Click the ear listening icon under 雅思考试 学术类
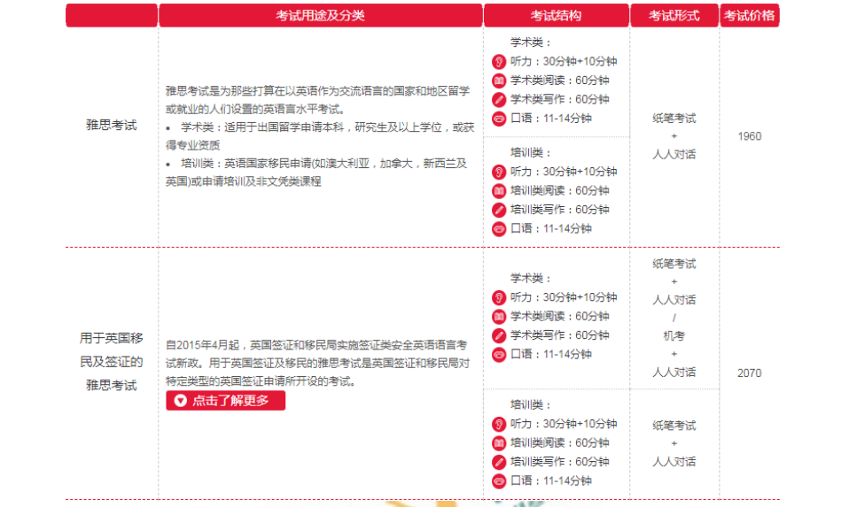 (499, 62)
